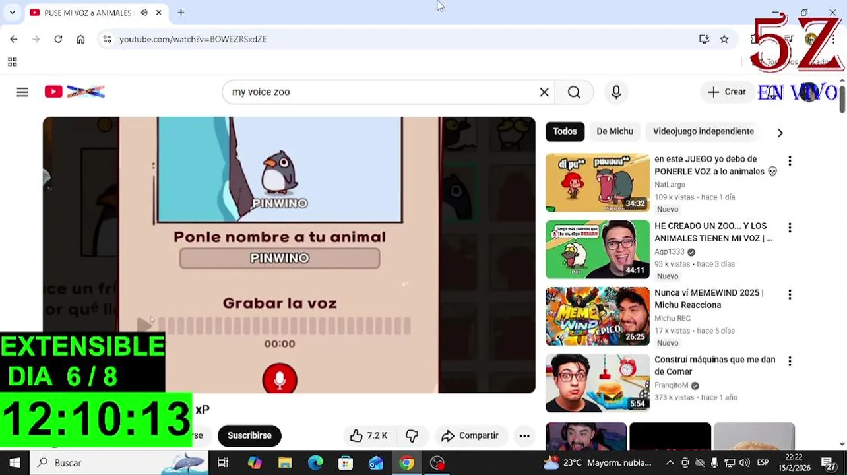Image resolution: width=847 pixels, height=475 pixels.
Task: Share the video with Compartir
Action: point(470,435)
